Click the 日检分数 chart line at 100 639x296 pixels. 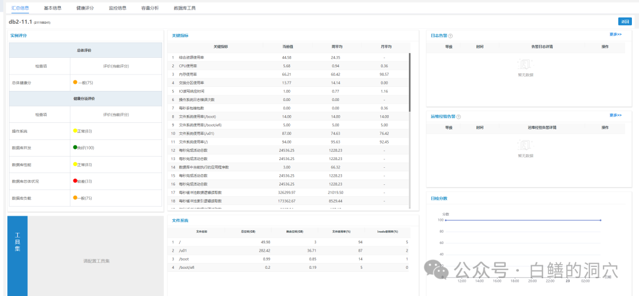point(523,220)
